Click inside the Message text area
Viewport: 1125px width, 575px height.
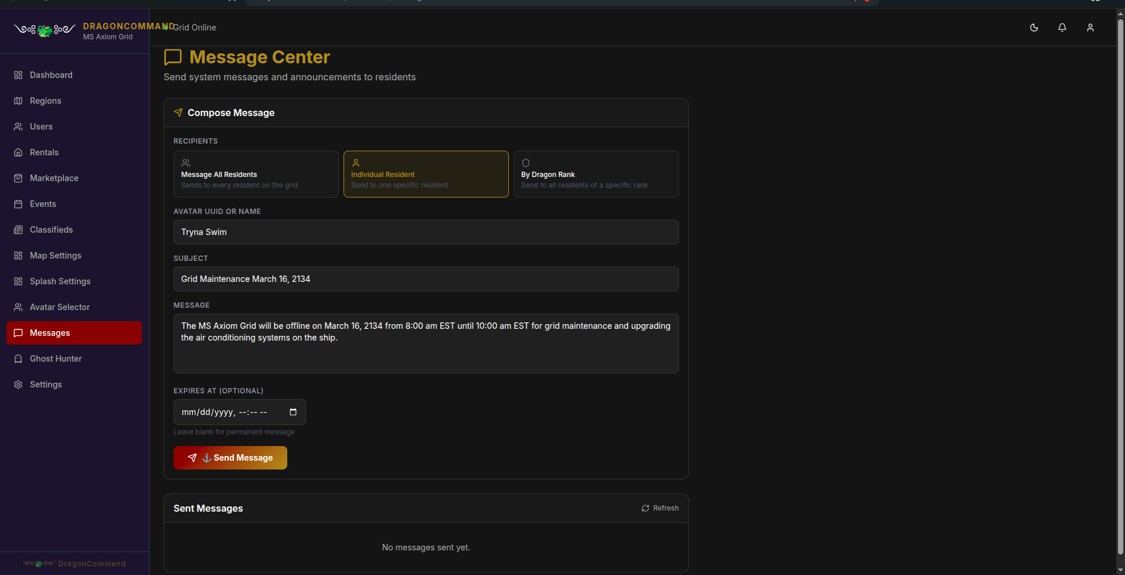[x=426, y=343]
